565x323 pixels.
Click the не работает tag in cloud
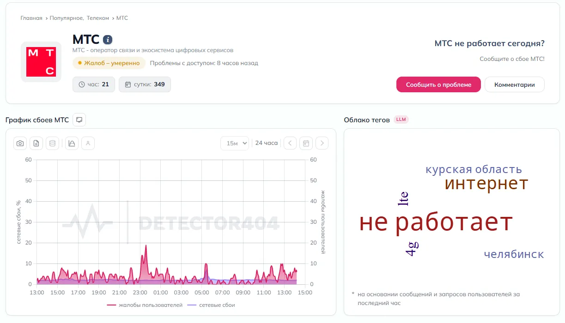[x=436, y=222]
